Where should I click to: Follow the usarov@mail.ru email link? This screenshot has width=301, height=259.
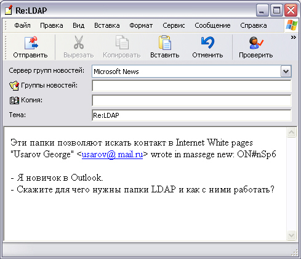[x=112, y=154]
